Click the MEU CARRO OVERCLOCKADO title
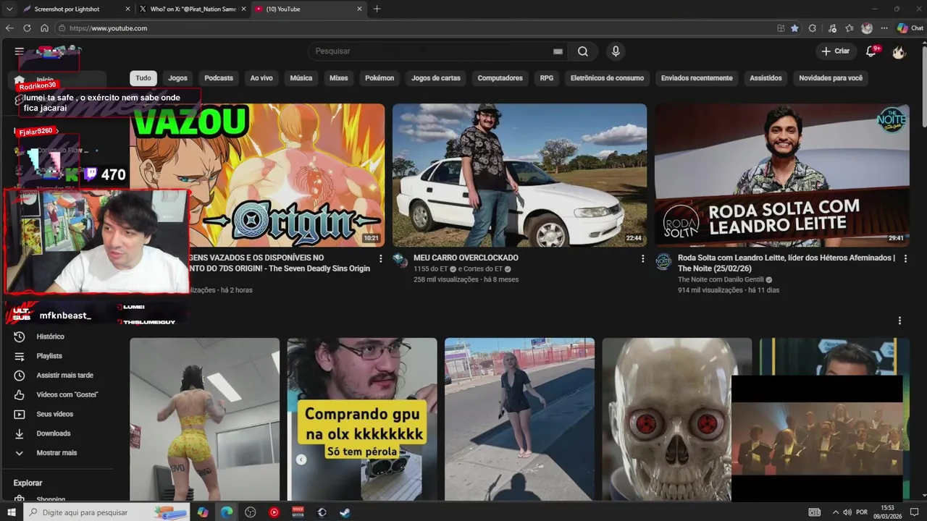This screenshot has height=521, width=927. tap(466, 258)
